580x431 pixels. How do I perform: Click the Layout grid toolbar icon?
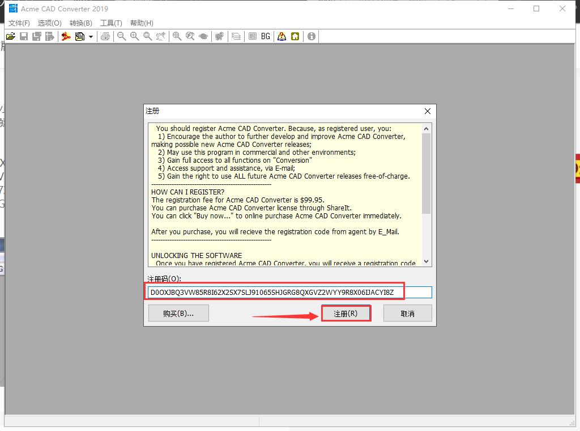(x=253, y=36)
